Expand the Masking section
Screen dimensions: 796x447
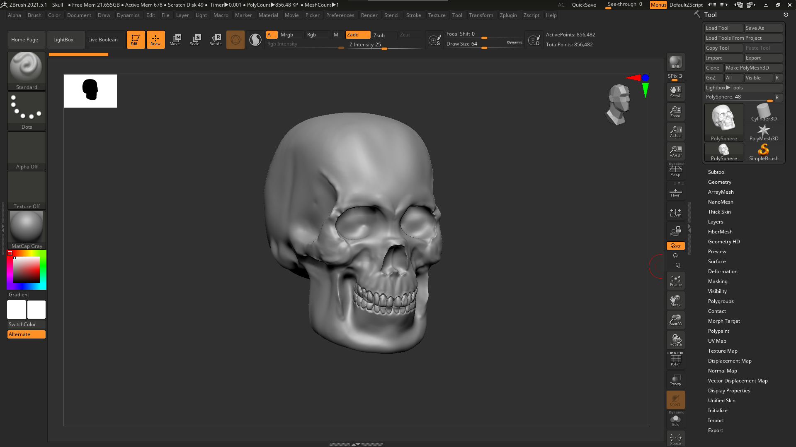coord(717,281)
